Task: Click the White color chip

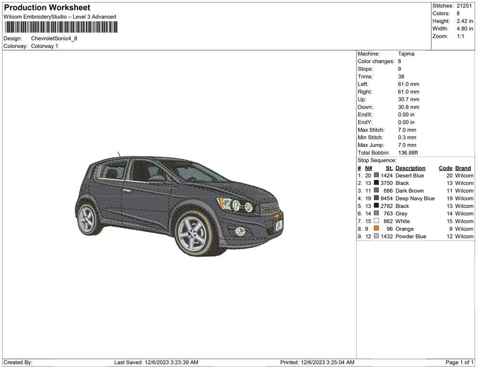Action: [x=376, y=221]
